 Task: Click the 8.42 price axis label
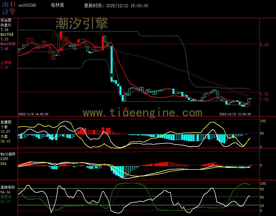pos(264,44)
